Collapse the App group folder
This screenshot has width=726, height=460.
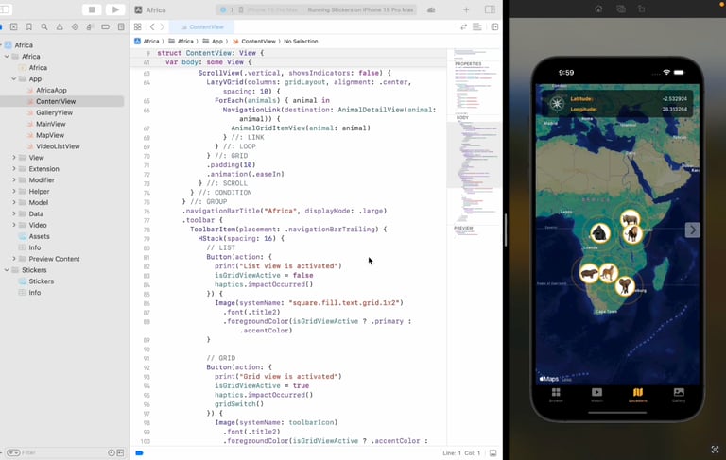pyautogui.click(x=14, y=79)
